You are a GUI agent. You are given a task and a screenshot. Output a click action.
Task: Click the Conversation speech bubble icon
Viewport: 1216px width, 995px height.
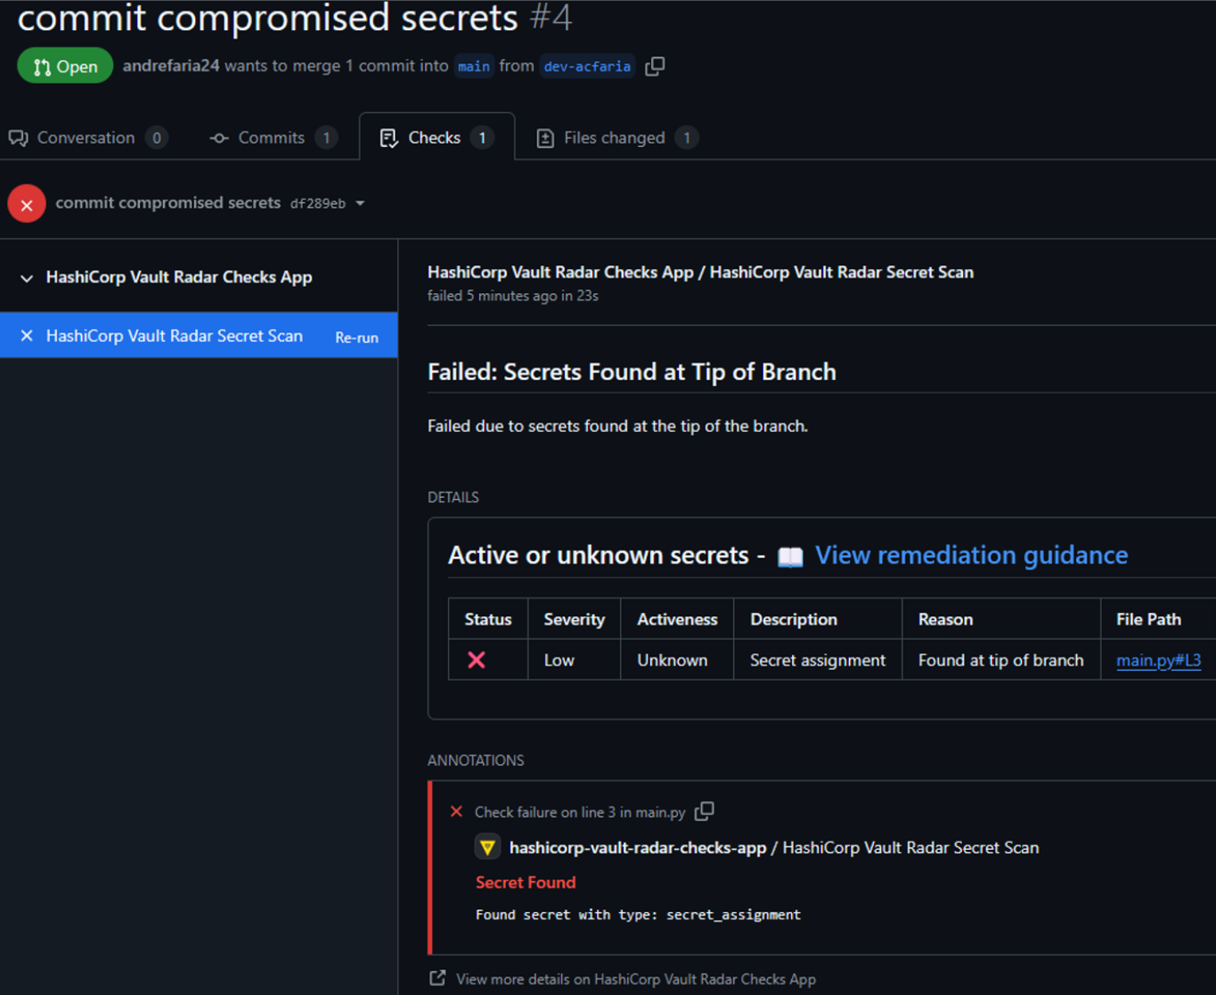(x=19, y=138)
